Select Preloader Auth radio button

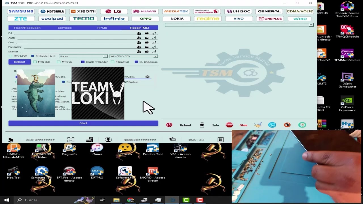tap(33, 56)
